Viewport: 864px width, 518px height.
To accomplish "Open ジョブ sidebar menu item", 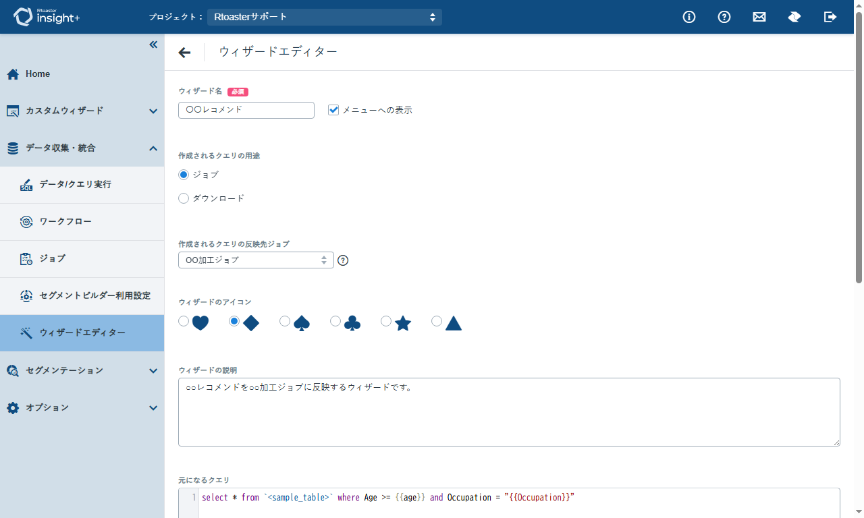I will (x=82, y=259).
